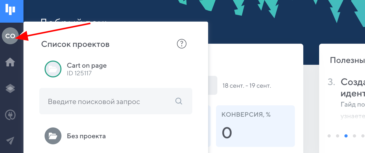Go to the Home dashboard icon
Viewport: 365px width, 153px height.
coord(10,62)
